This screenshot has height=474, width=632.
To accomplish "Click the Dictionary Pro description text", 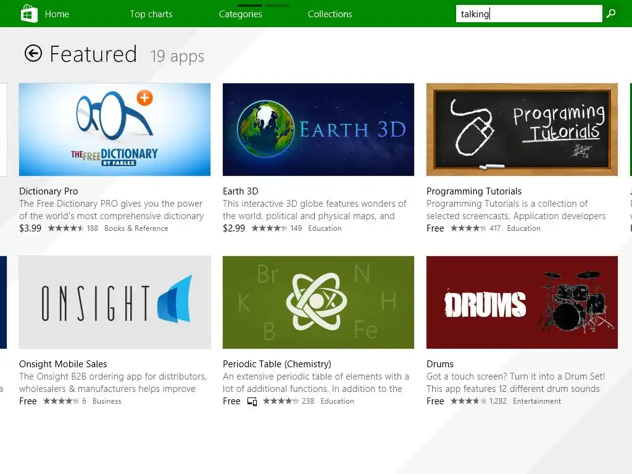I will coord(111,210).
